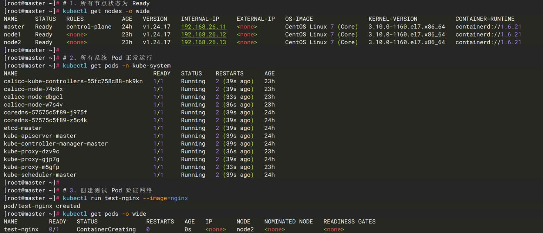Click pod name calico-node-w7s4v
Image resolution: width=543 pixels, height=233 pixels.
(x=33, y=105)
